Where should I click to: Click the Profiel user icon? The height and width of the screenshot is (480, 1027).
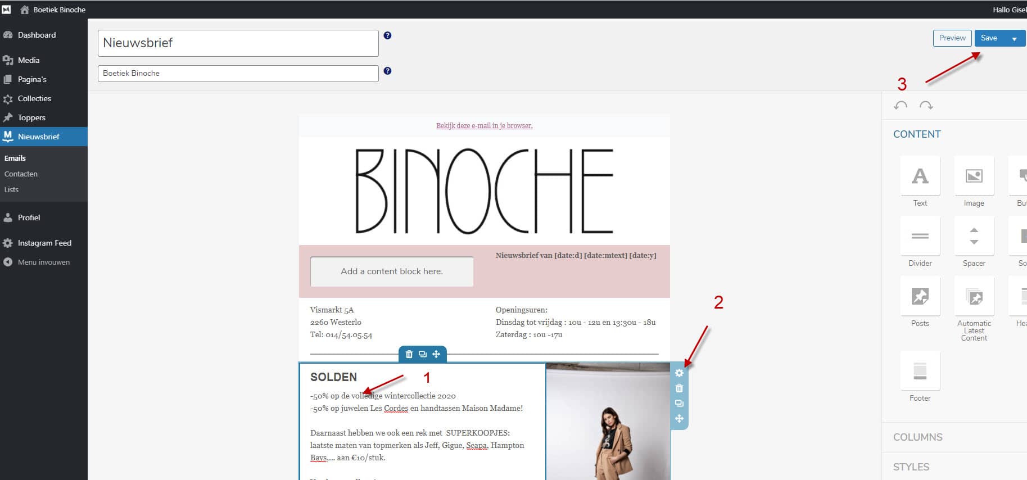coord(8,218)
